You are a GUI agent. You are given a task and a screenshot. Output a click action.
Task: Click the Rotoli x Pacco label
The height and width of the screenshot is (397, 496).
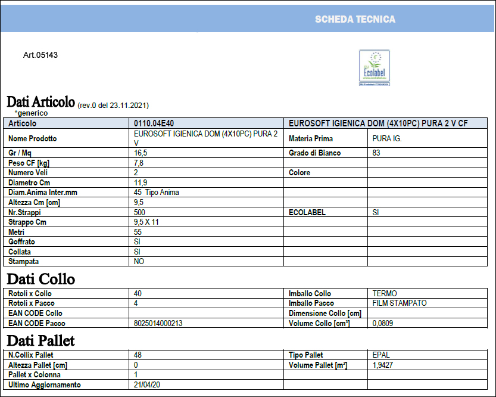(x=32, y=303)
